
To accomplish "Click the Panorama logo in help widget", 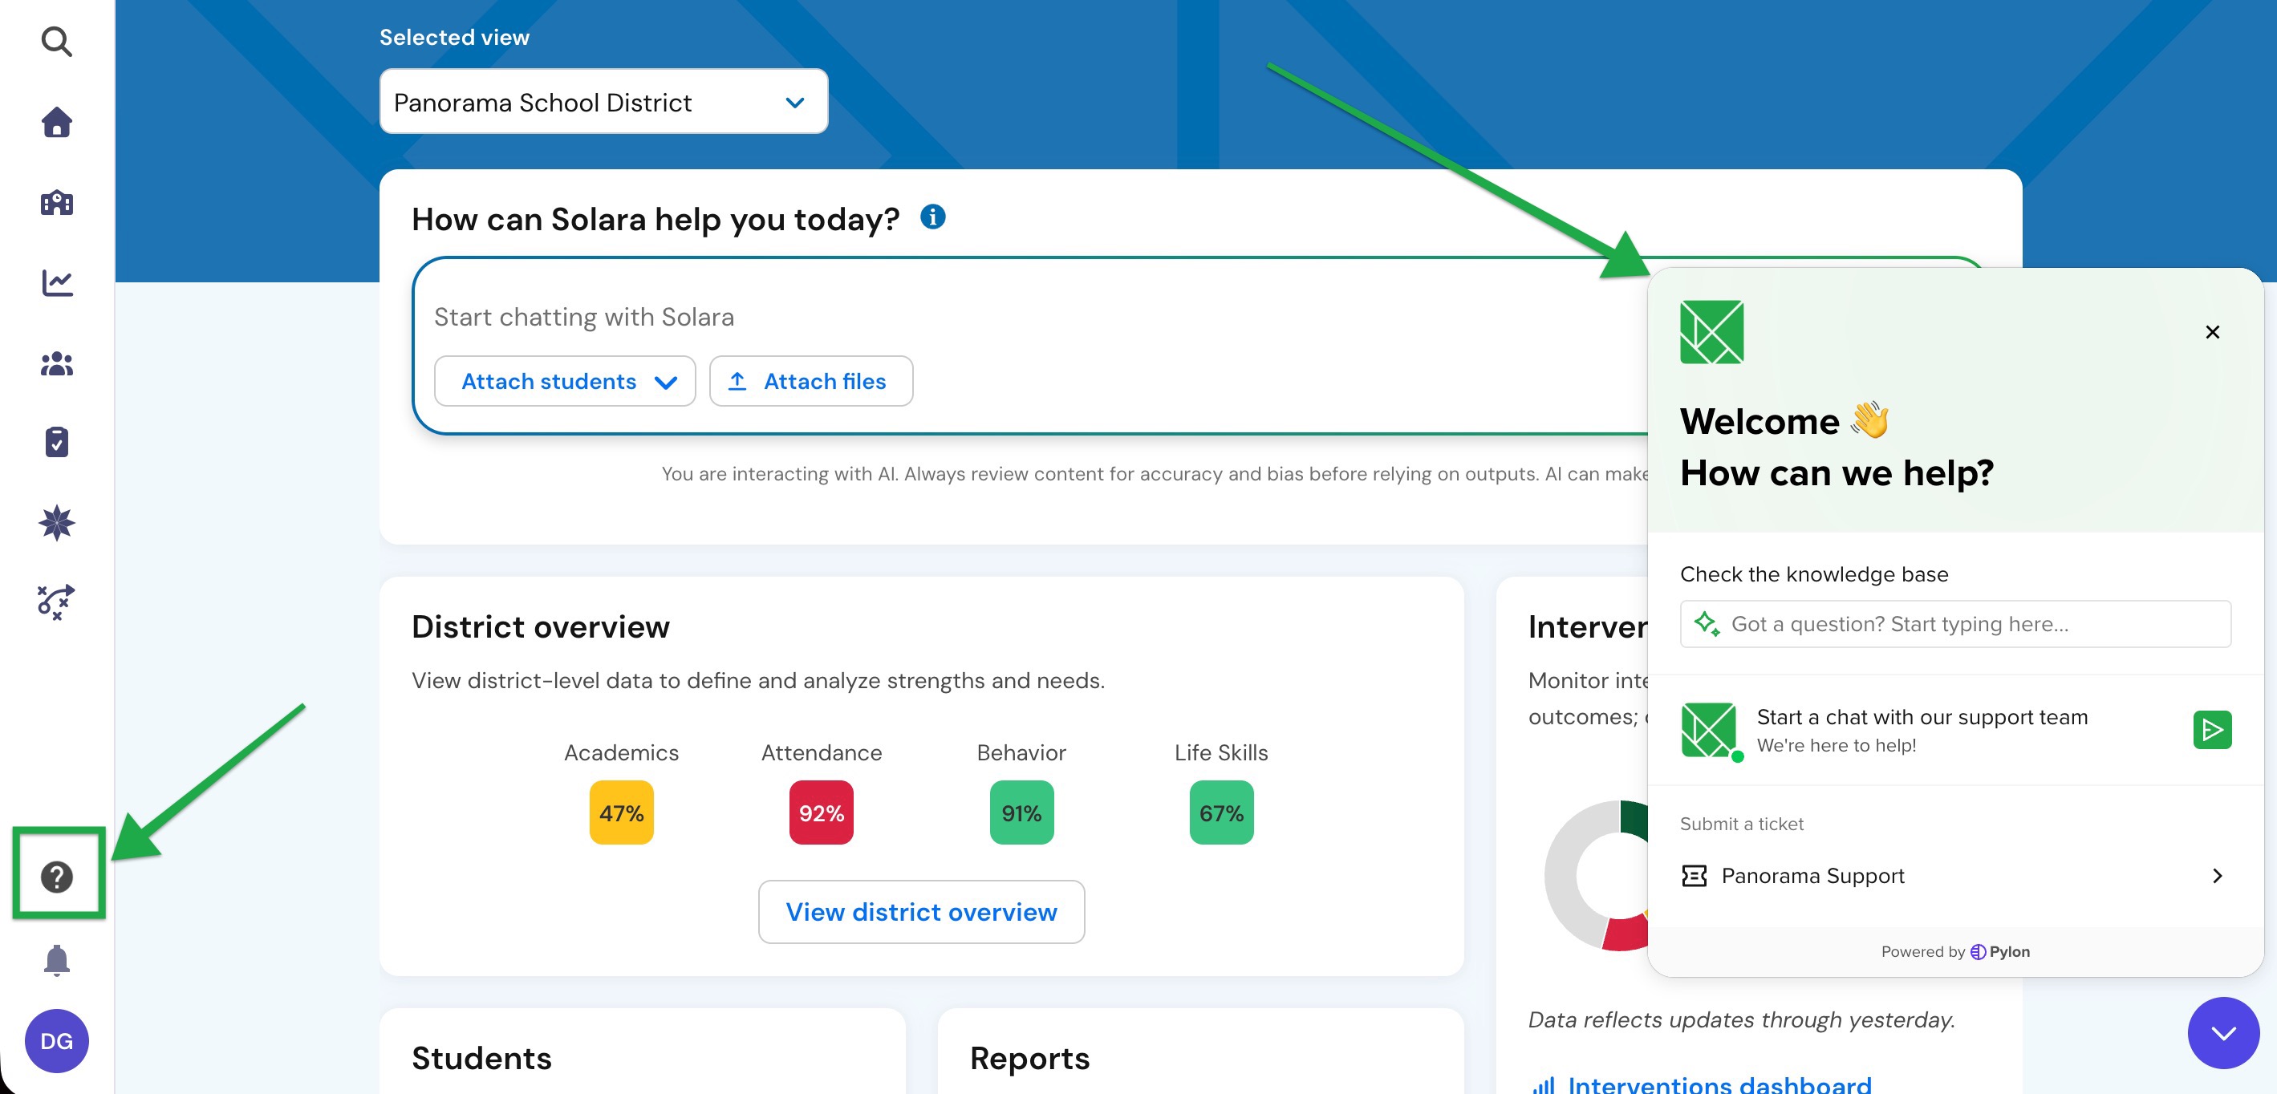I will coord(1711,331).
